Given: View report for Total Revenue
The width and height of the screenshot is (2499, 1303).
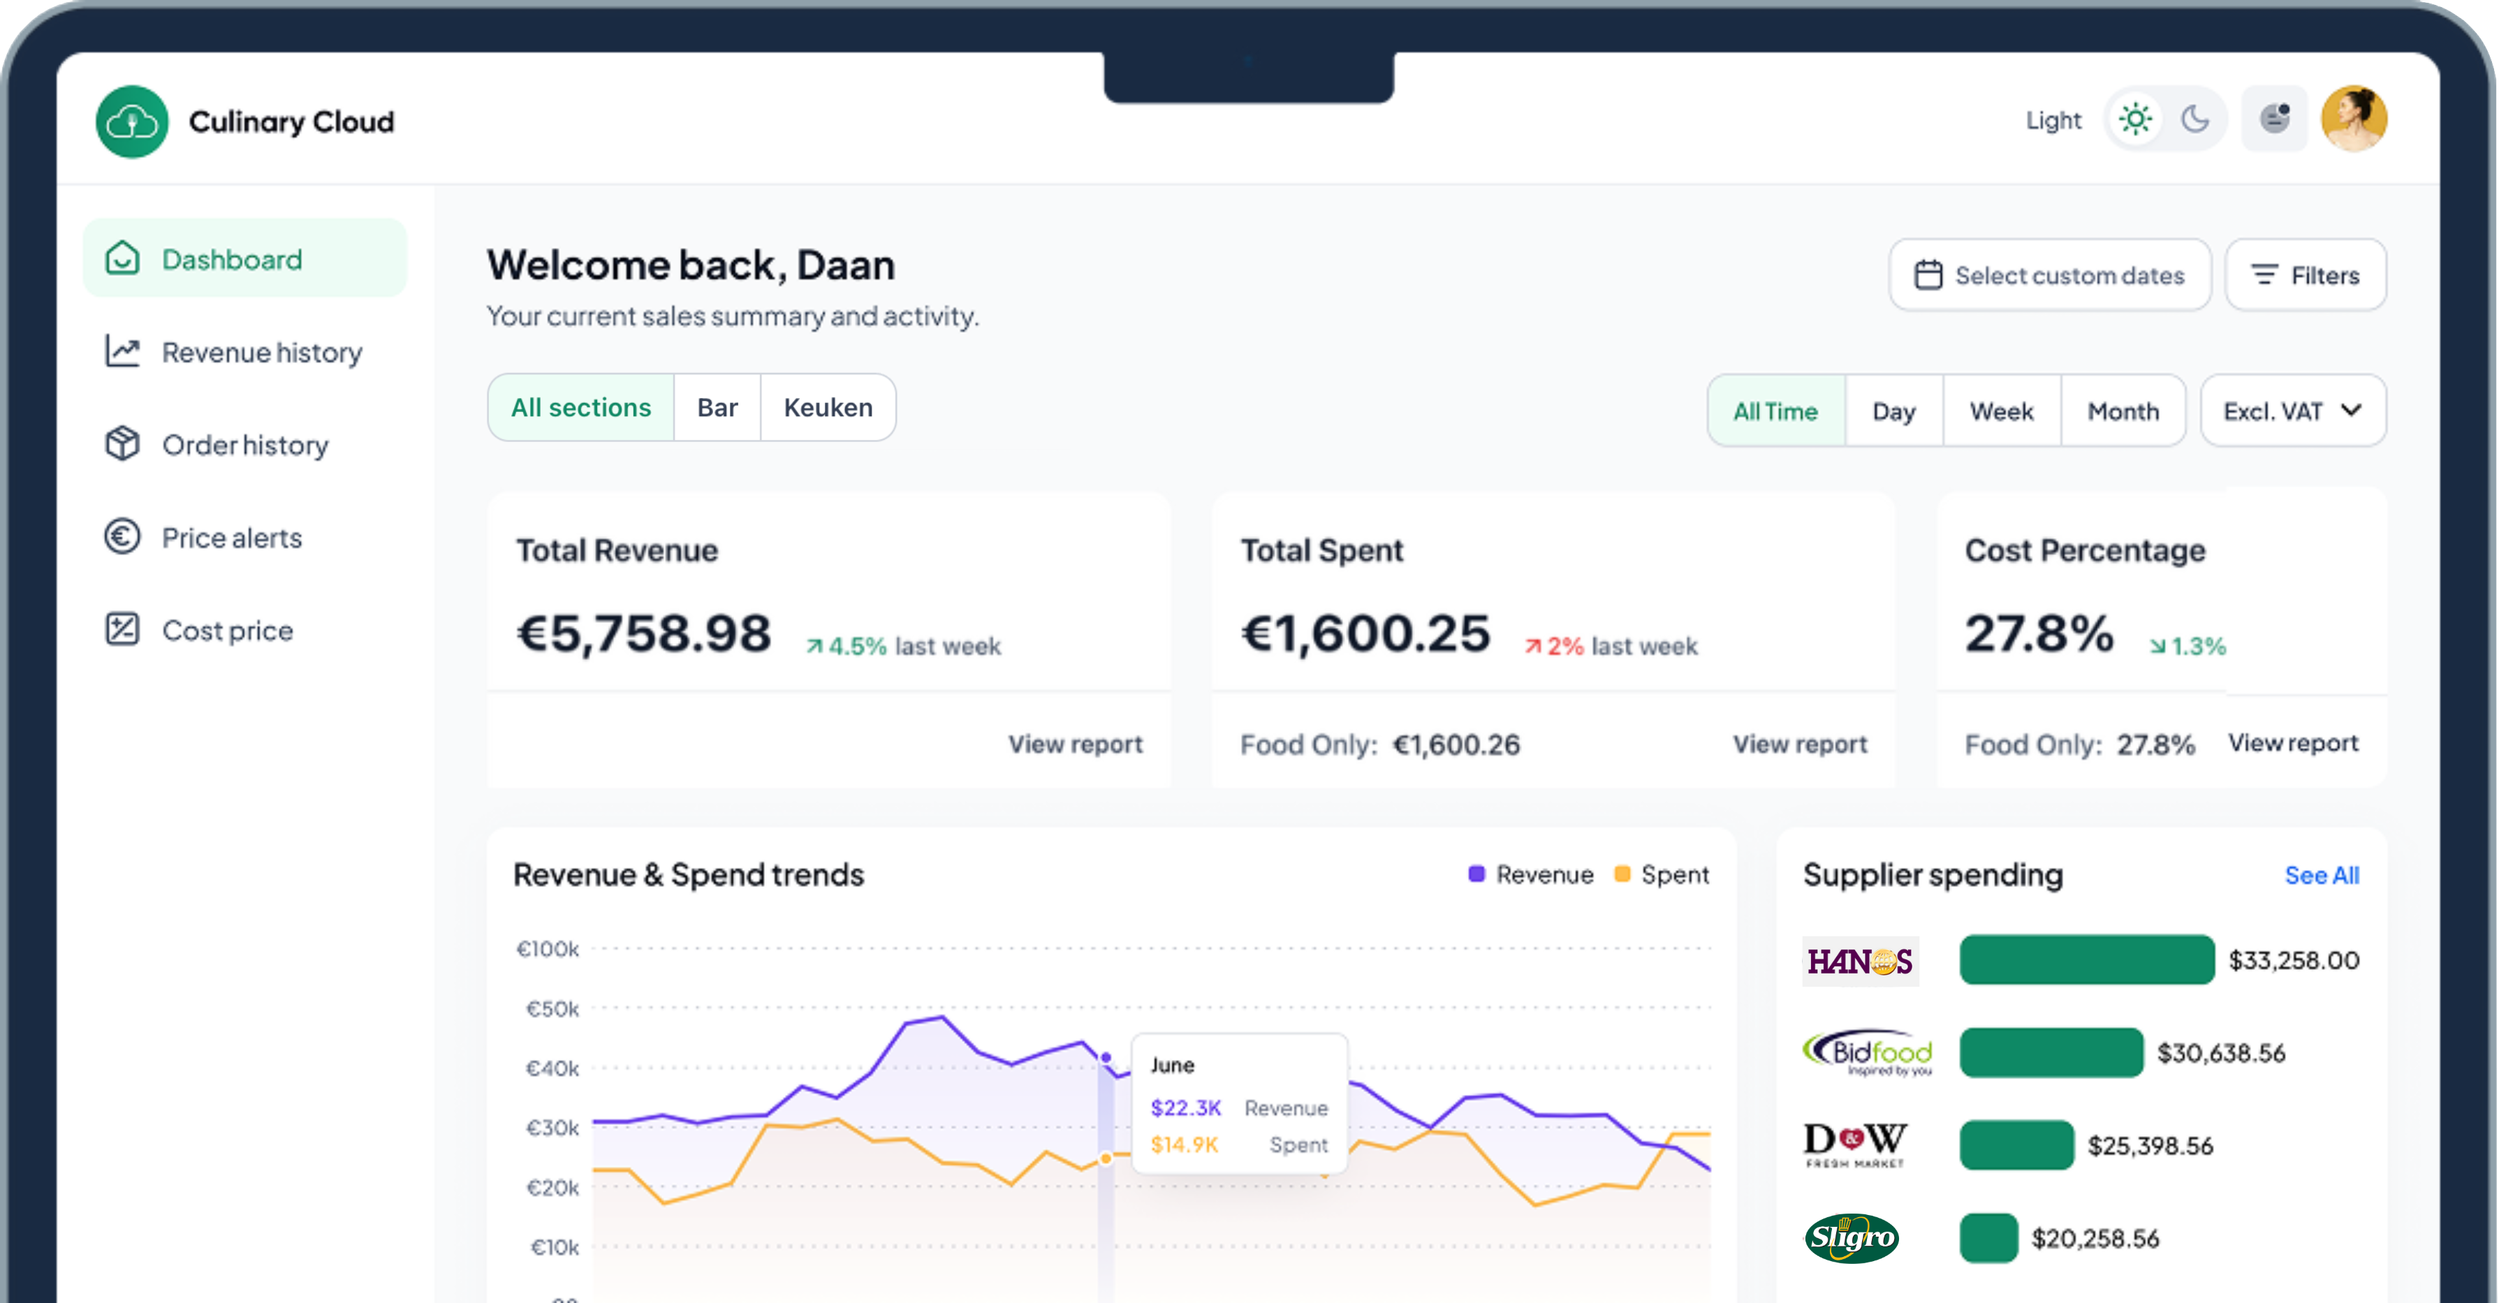Looking at the screenshot, I should click(1074, 743).
